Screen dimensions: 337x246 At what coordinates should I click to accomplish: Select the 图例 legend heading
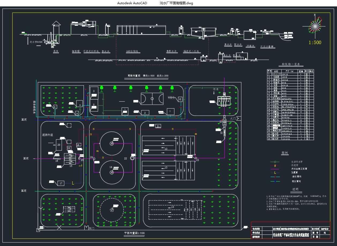tap(284, 153)
